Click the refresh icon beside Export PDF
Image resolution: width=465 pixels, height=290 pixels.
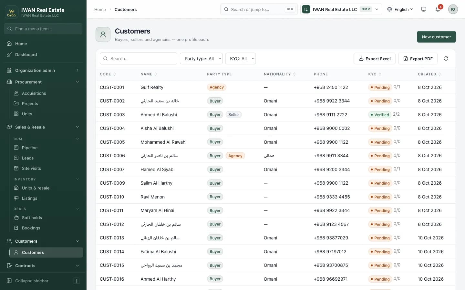446,59
